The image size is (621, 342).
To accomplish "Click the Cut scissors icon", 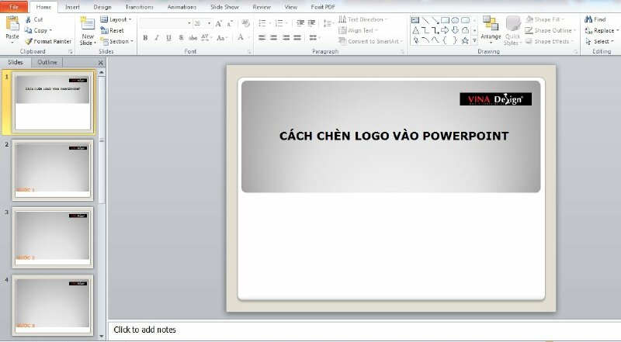I will 28,19.
